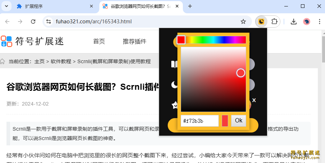The height and width of the screenshot is (163, 325).
Task: Reload the current page
Action: 33,22
